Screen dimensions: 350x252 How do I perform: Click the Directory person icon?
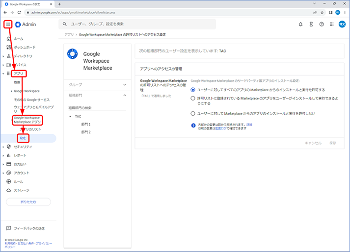[9, 56]
